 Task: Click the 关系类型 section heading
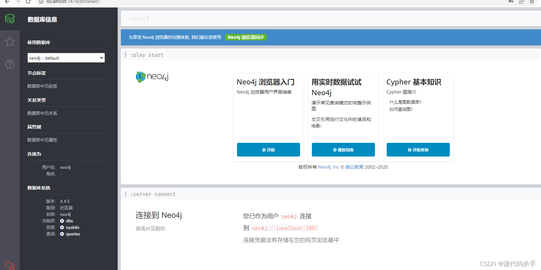pos(37,100)
